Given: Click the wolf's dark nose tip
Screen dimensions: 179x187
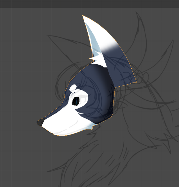Looking at the screenshot, I should (x=40, y=122).
